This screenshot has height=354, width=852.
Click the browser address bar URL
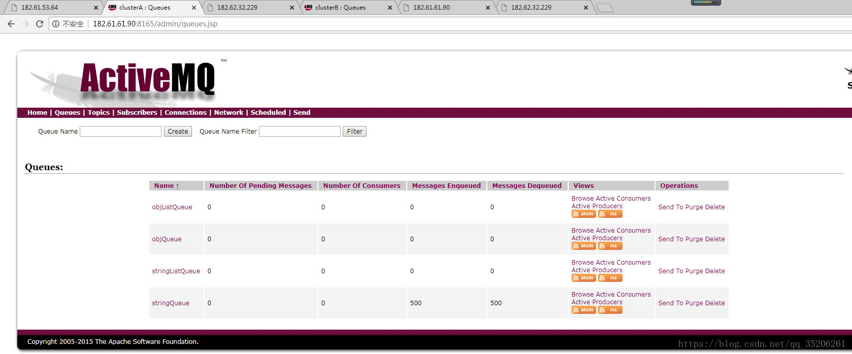pos(155,24)
